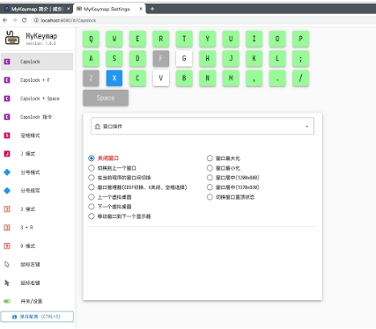Viewport: 376px width, 329px height.
Task: Click the semicolon key button
Action: pos(300,58)
